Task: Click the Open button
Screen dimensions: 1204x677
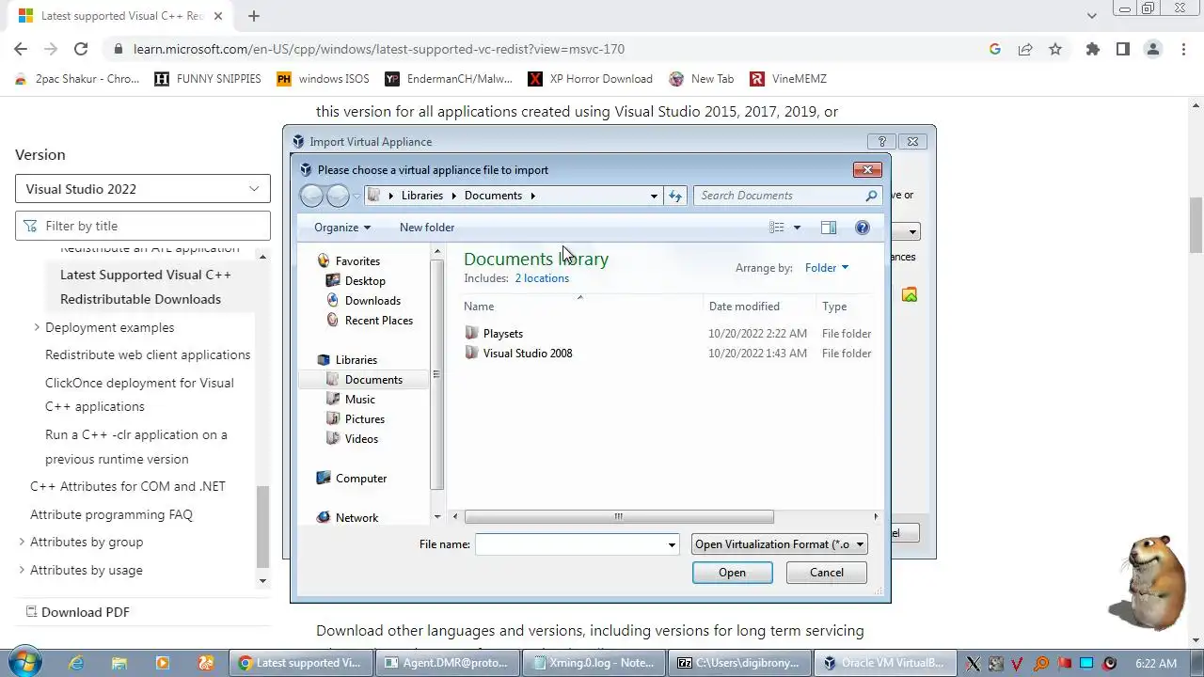Action: click(x=732, y=573)
